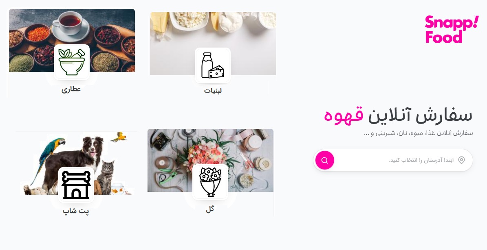Click the پت شاپ category label
Screen dimensions: 487x250
click(x=76, y=211)
